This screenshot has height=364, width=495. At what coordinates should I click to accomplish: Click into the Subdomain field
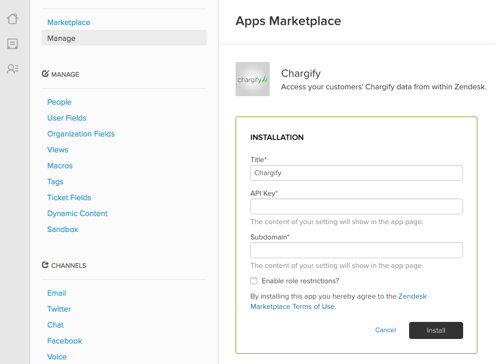point(356,250)
